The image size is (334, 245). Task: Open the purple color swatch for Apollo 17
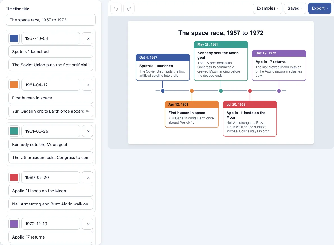14,224
